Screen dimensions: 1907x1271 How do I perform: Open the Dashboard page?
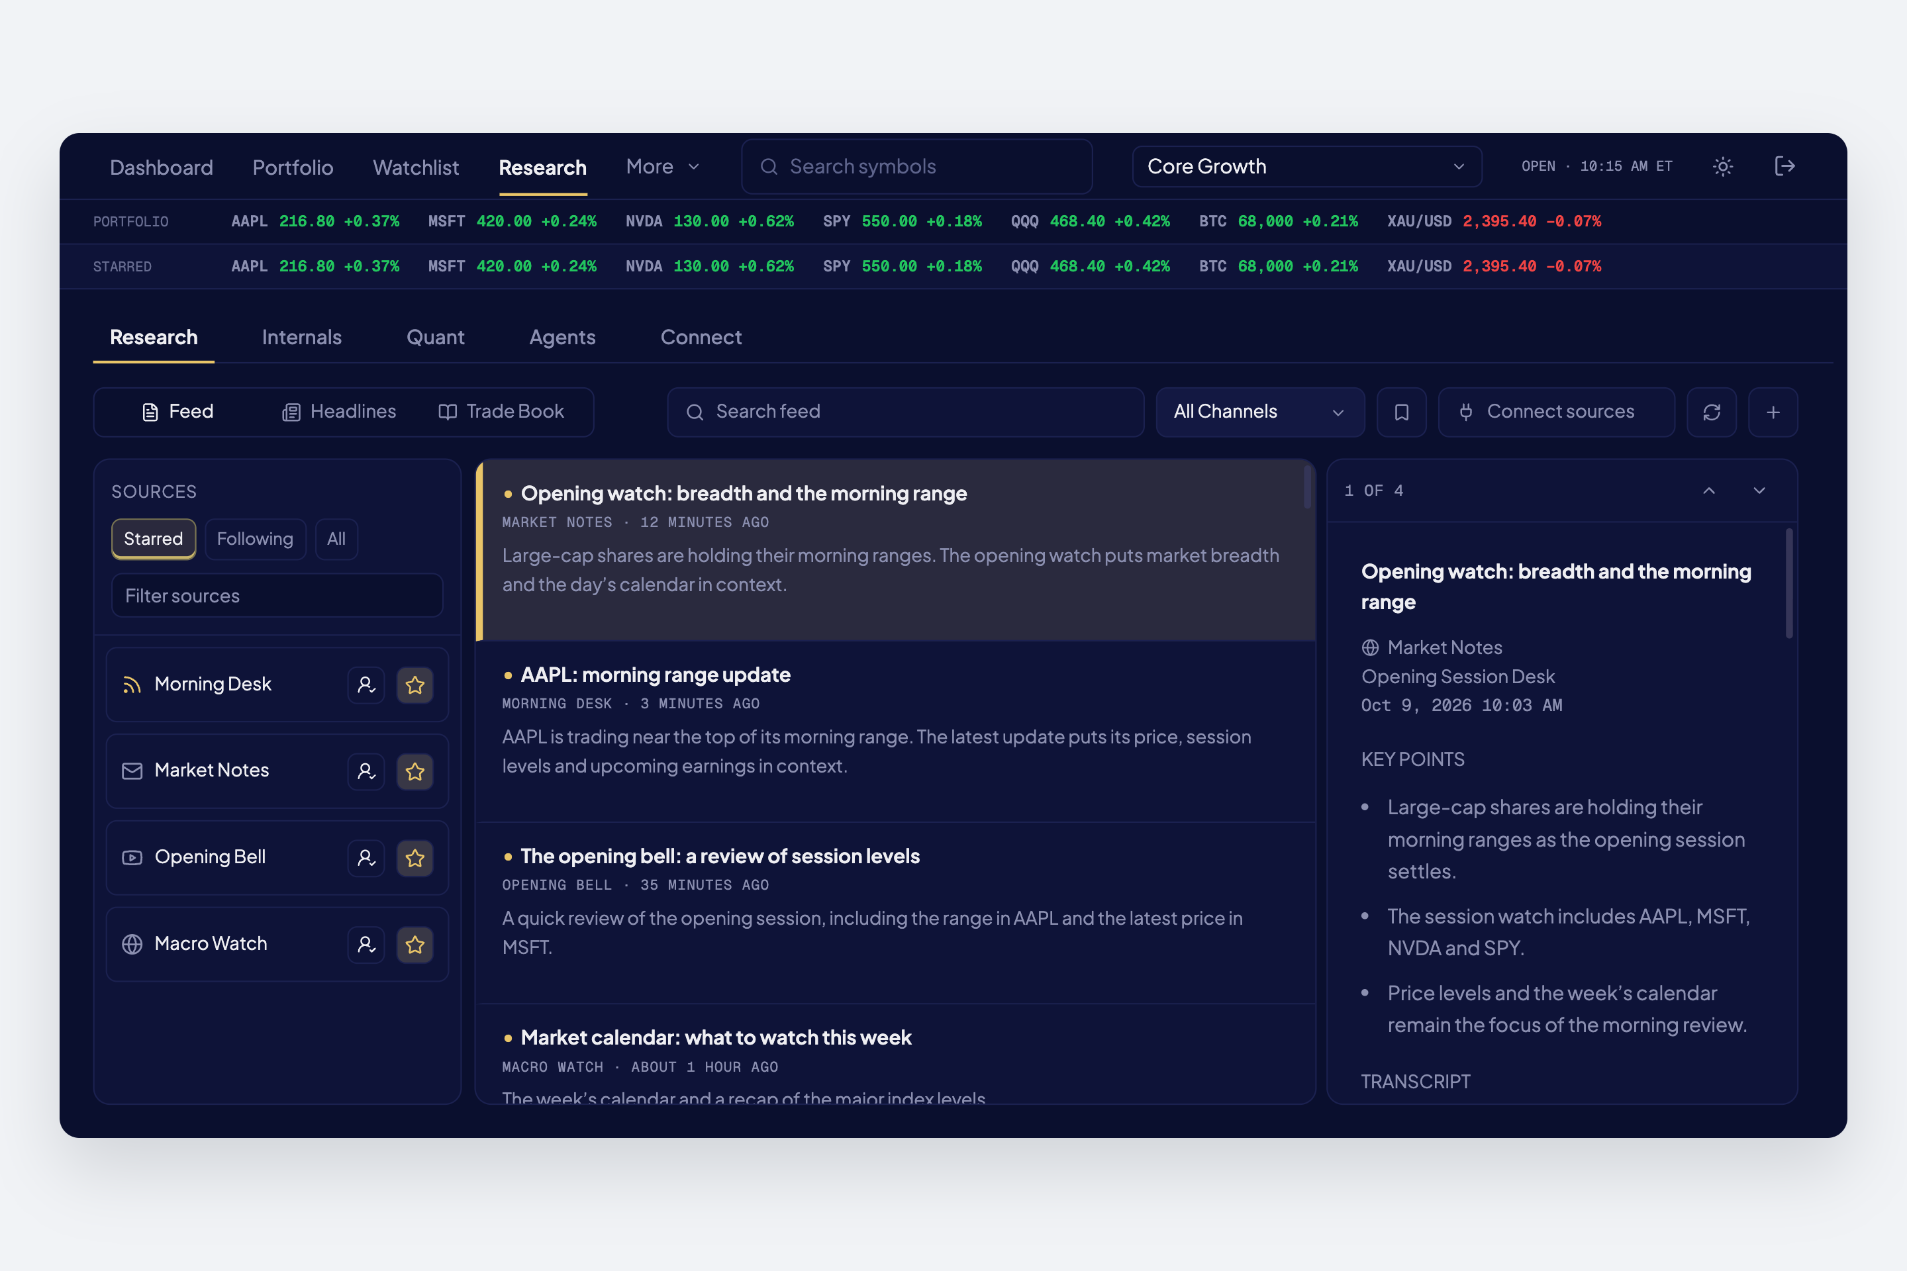(x=162, y=167)
